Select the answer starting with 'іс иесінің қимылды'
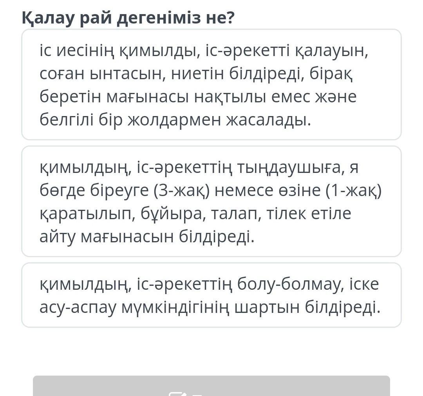 point(211,84)
